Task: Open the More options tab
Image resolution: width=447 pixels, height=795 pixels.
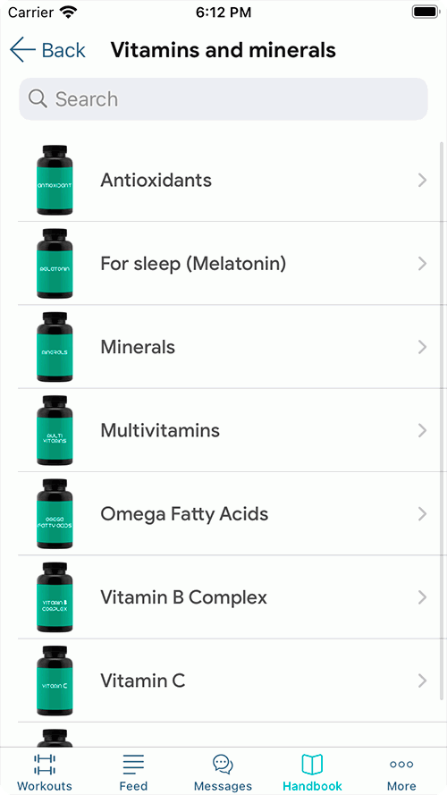Action: click(401, 765)
